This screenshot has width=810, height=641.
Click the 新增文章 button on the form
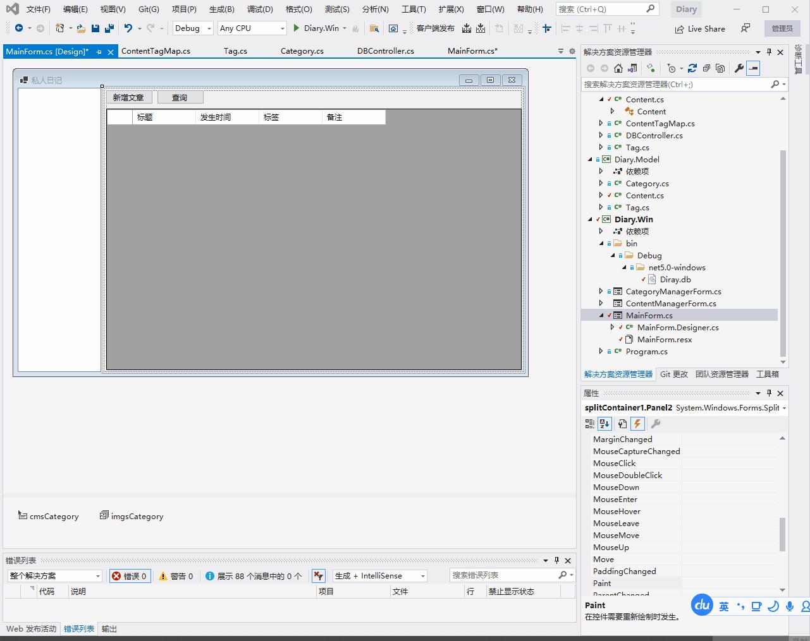coord(128,97)
